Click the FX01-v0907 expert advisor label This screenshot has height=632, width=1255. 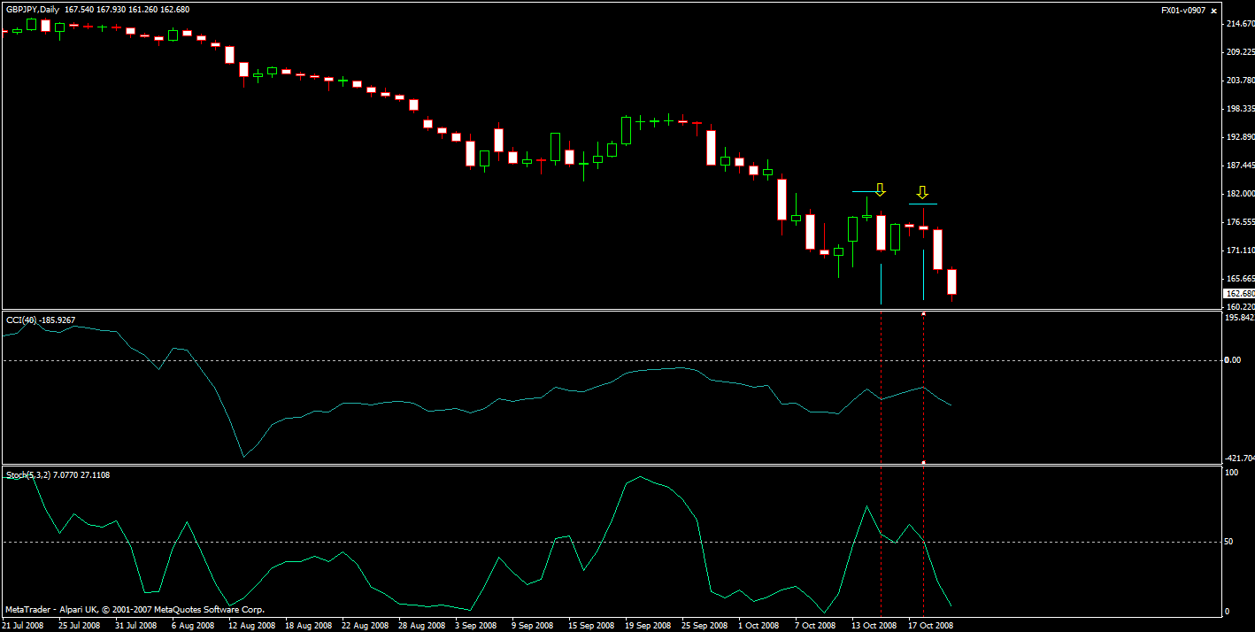[x=1183, y=10]
